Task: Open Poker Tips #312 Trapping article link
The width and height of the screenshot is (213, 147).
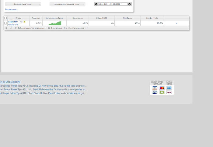Action: 43,86
